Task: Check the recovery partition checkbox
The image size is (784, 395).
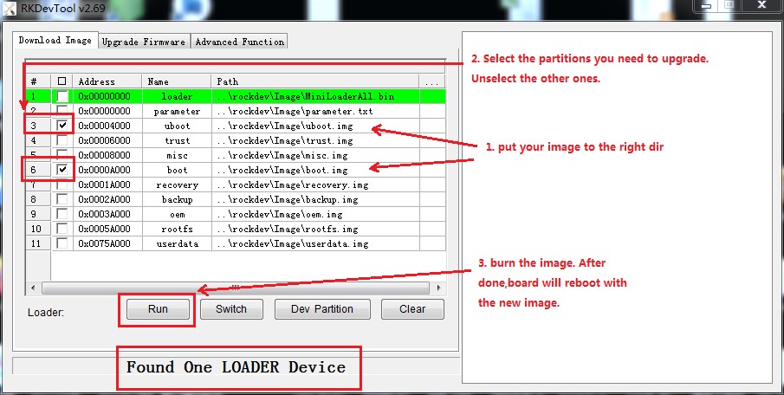Action: pyautogui.click(x=62, y=185)
